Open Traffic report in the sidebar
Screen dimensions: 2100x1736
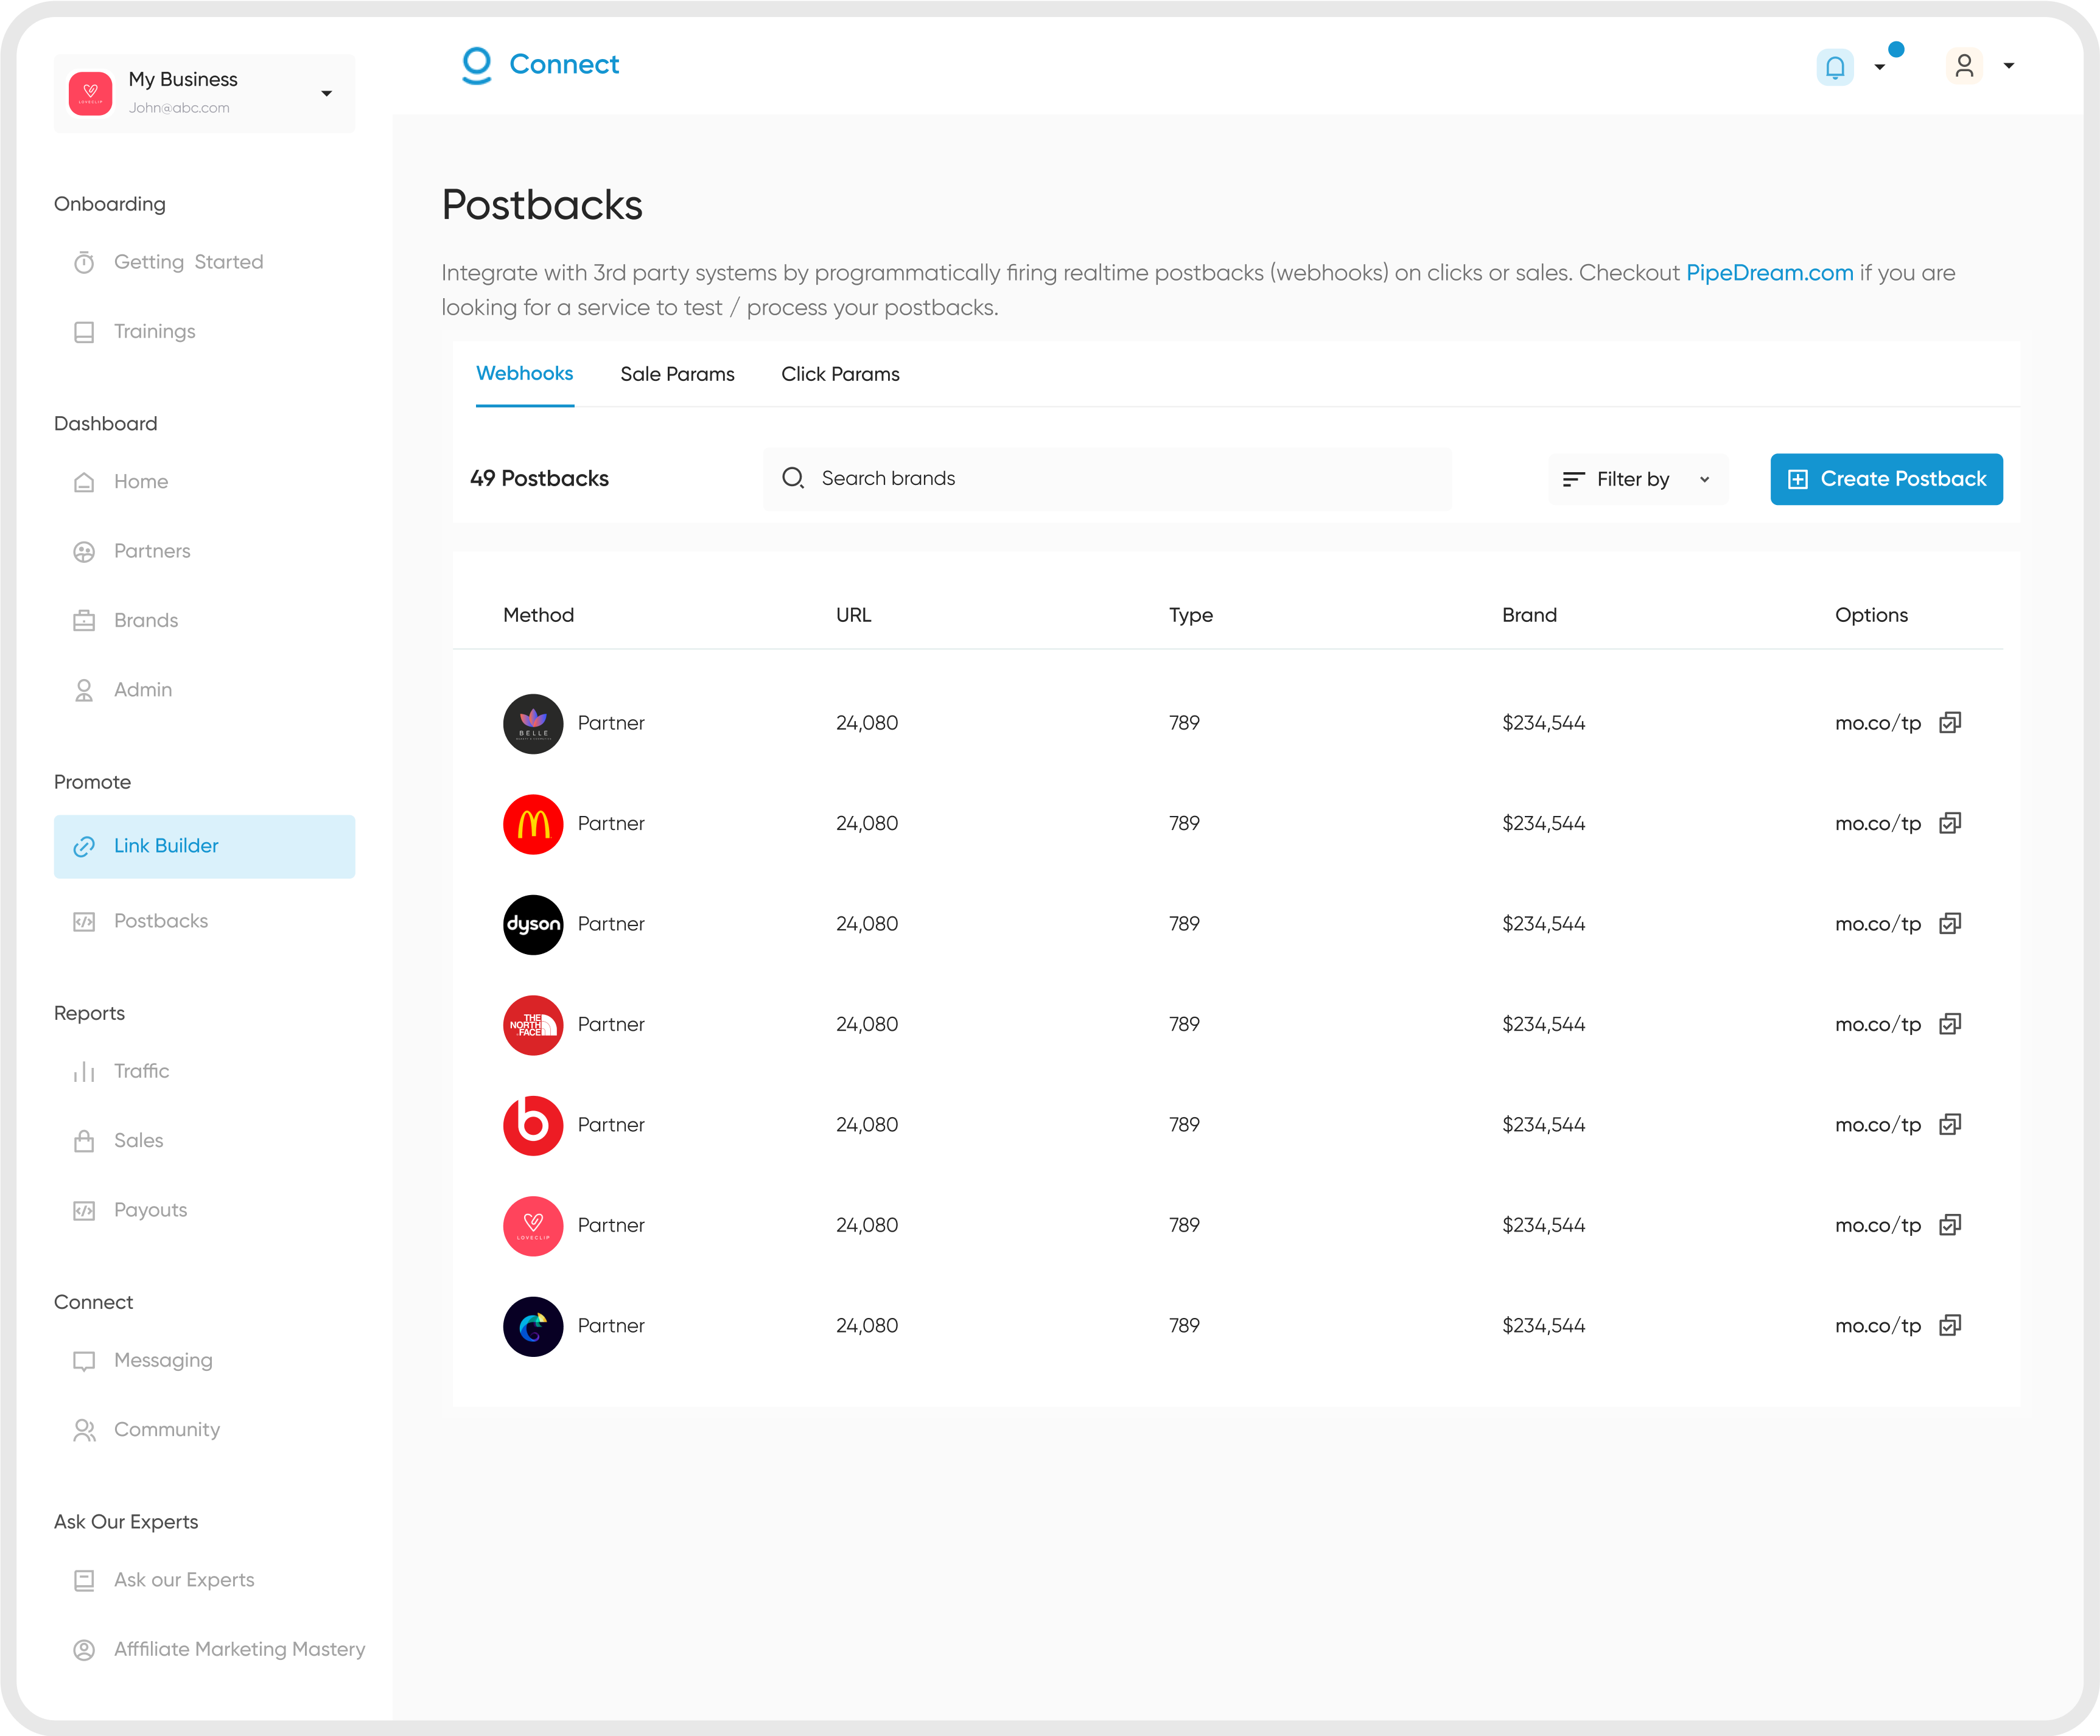click(x=122, y=1072)
